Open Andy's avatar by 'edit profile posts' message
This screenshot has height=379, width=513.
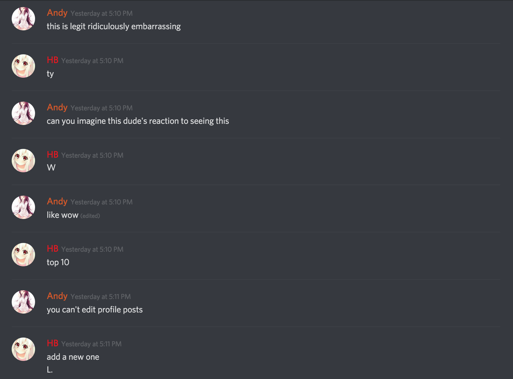(23, 302)
